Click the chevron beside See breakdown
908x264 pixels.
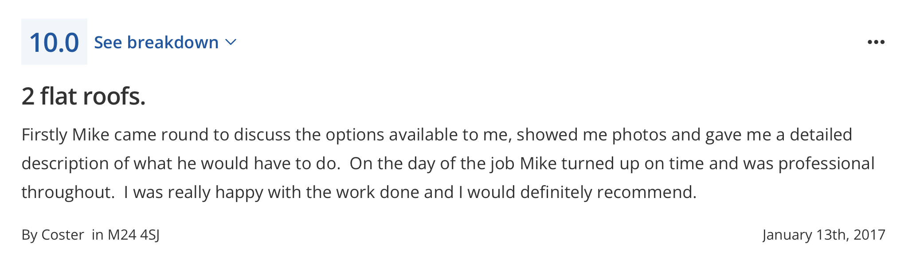pos(231,43)
